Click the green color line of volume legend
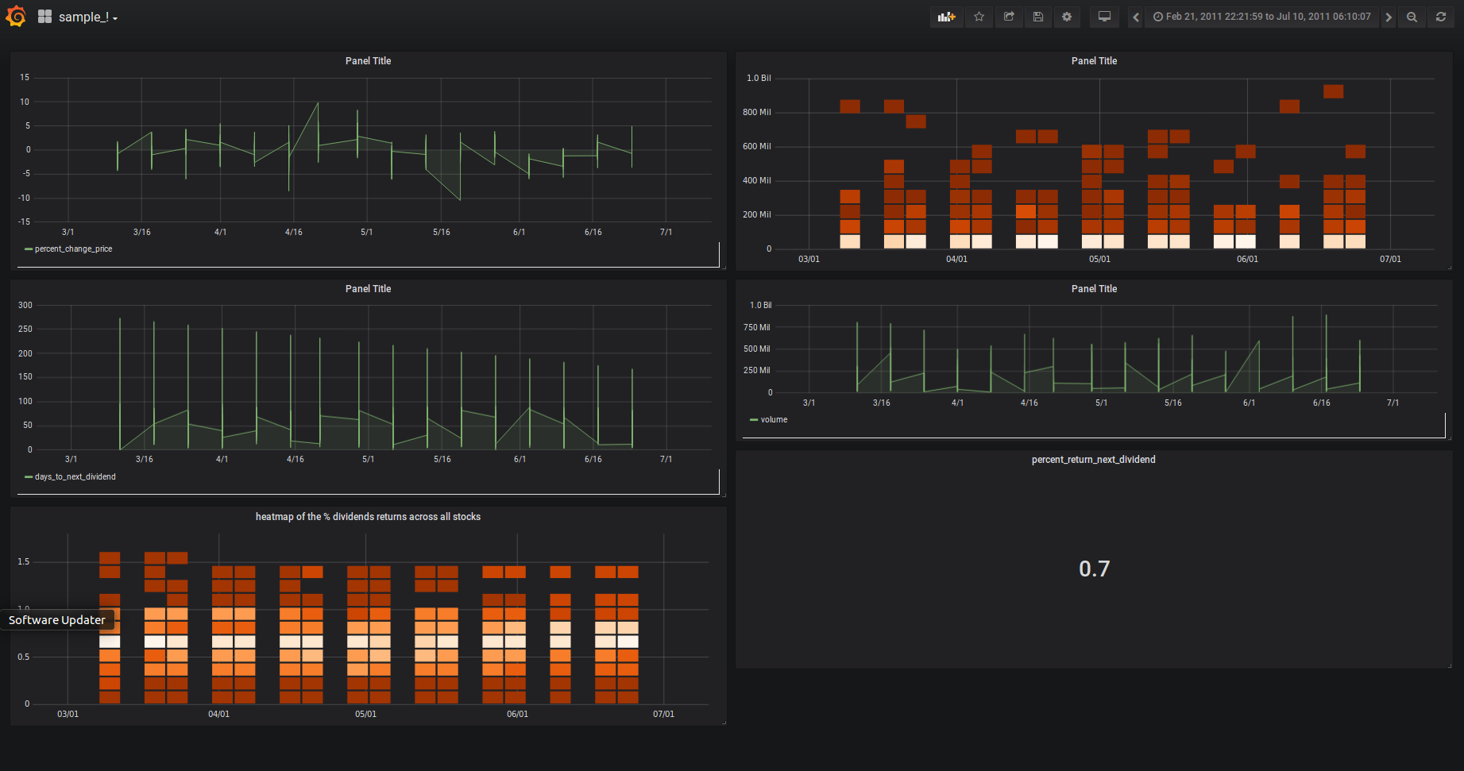This screenshot has height=771, width=1464. (x=754, y=420)
